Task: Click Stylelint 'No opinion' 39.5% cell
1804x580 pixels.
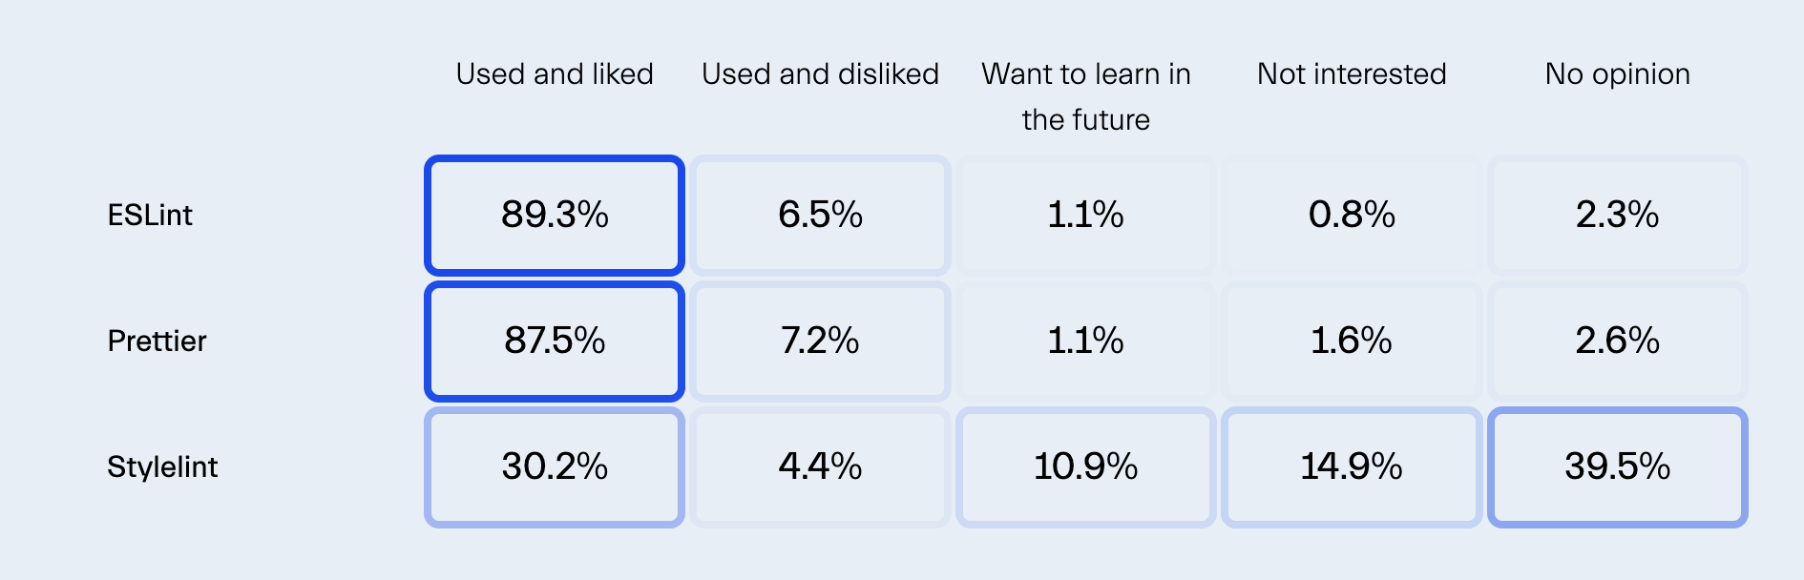Action: 1617,467
